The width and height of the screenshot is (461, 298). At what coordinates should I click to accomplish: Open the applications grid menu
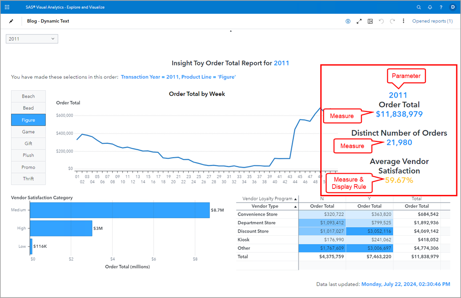[x=7, y=7]
